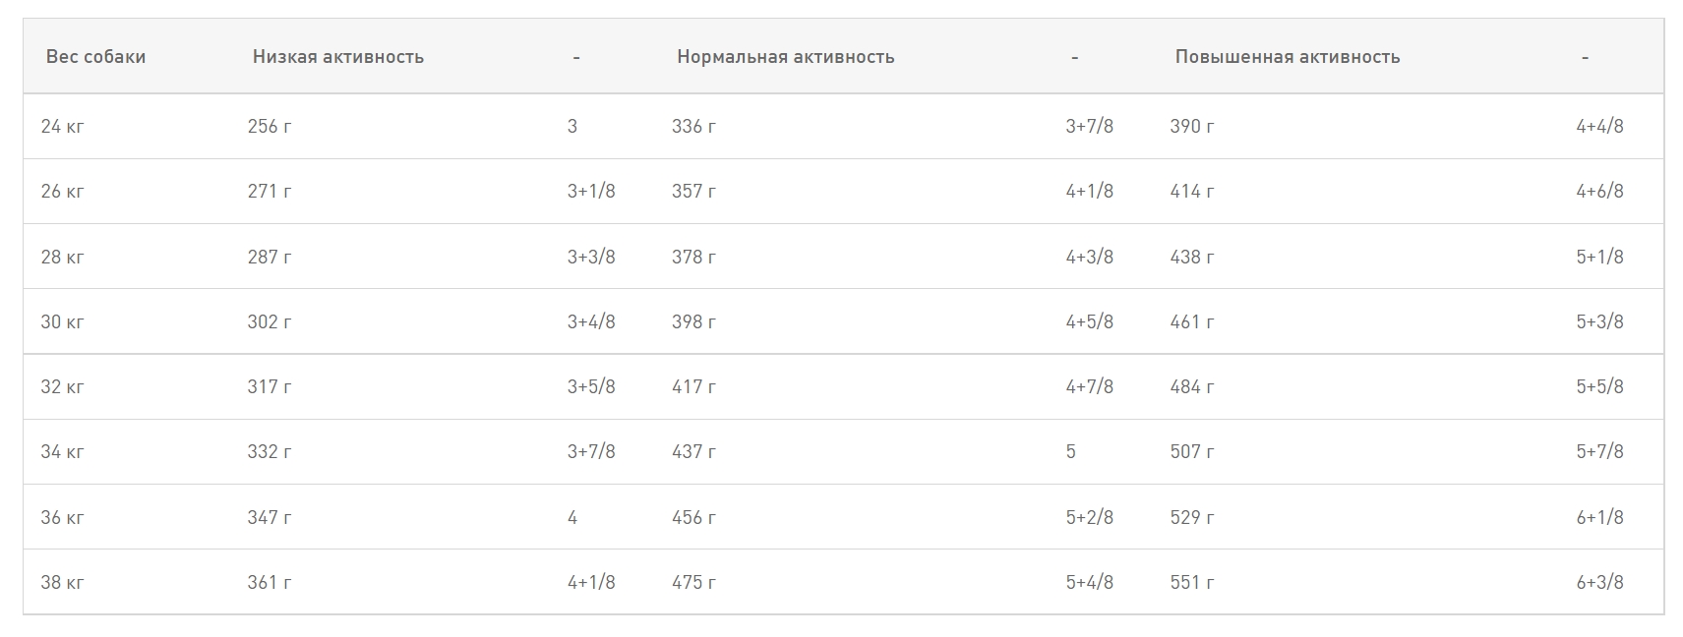Select the '24 кг' weight cell
1683x637 pixels.
click(x=63, y=126)
